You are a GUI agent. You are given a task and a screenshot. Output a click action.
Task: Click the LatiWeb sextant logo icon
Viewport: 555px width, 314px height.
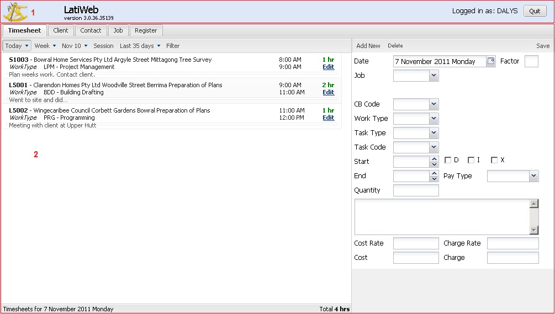15,12
